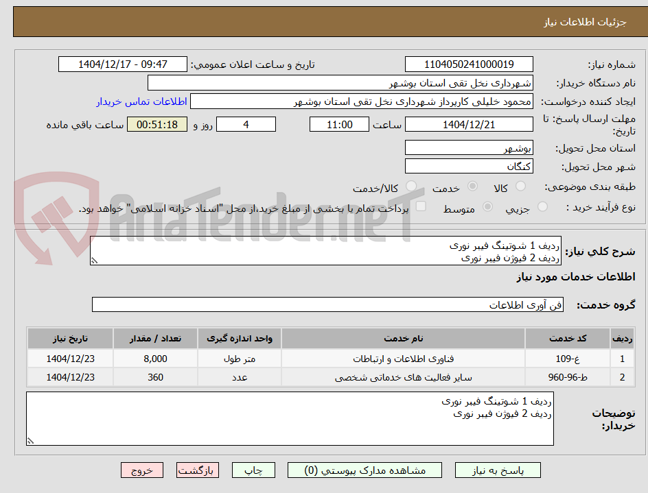The height and width of the screenshot is (493, 648).
Task: Toggle the Islamic treasury documents payment checkbox
Action: [x=421, y=206]
